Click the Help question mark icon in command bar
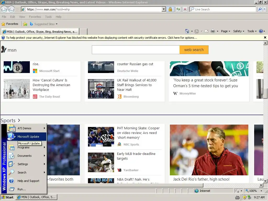This screenshot has width=268, height=201. point(261,31)
